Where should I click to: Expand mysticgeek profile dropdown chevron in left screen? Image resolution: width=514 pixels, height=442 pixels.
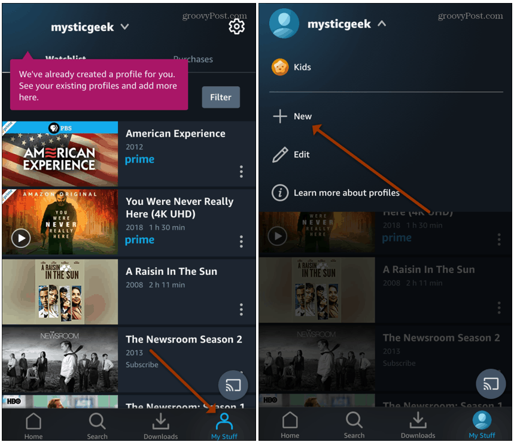click(124, 26)
